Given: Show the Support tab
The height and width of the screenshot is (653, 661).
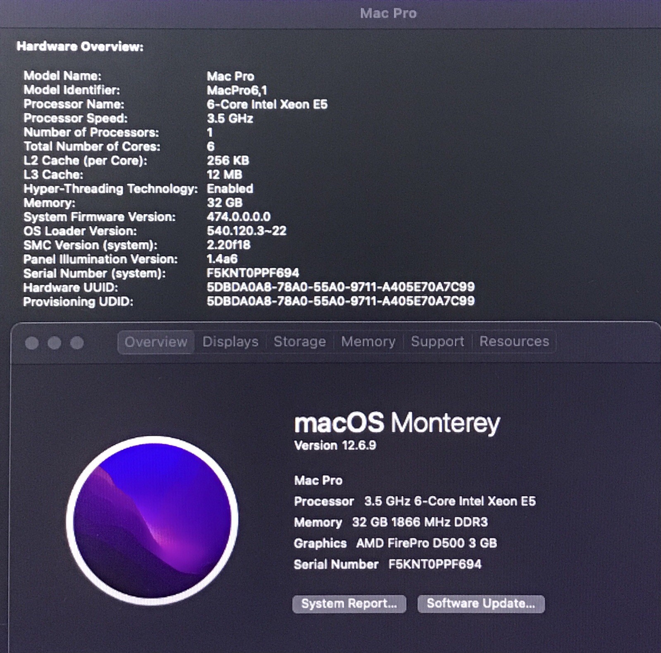Looking at the screenshot, I should point(437,342).
